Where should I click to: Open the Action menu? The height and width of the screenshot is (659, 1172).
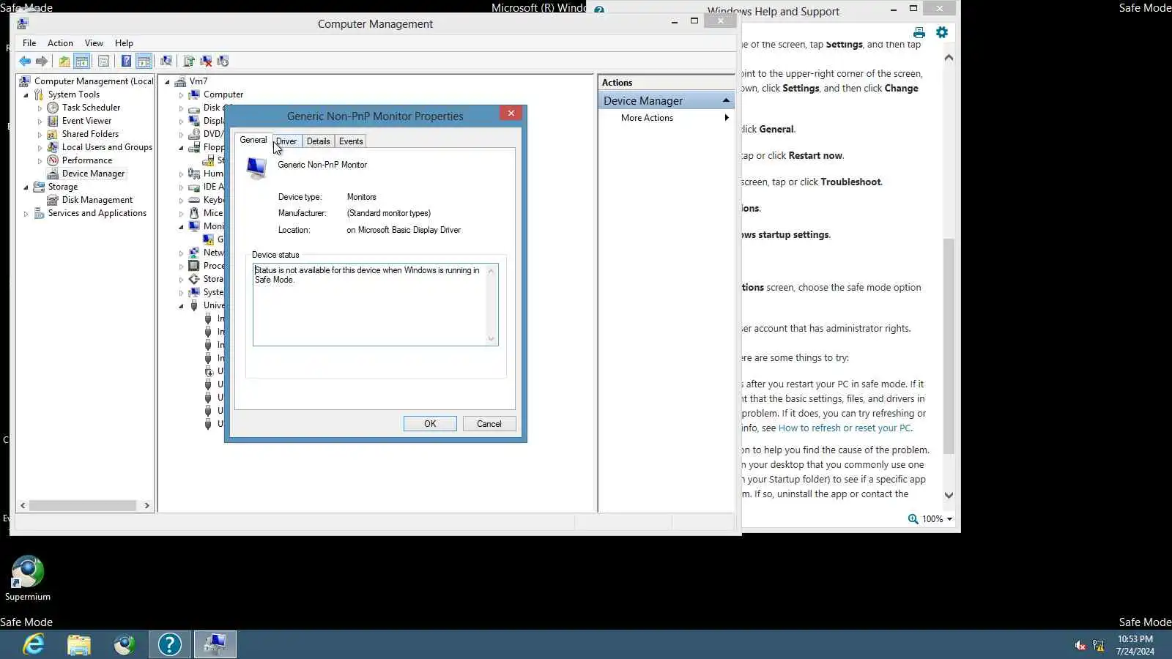click(x=60, y=43)
